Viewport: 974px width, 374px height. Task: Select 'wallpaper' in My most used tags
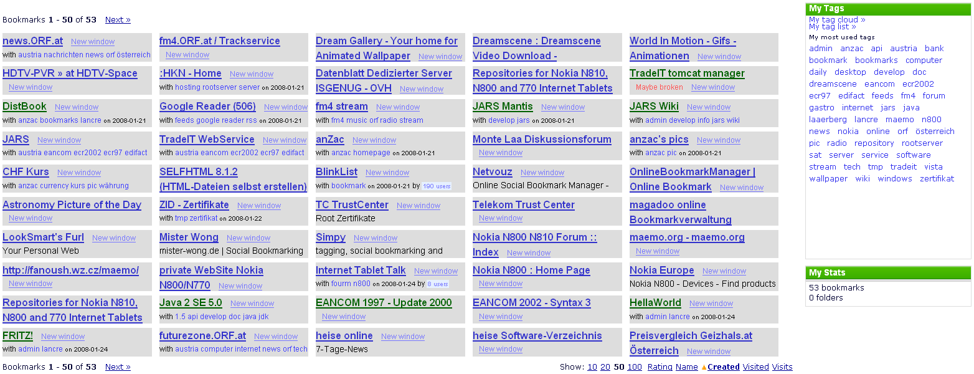(828, 179)
